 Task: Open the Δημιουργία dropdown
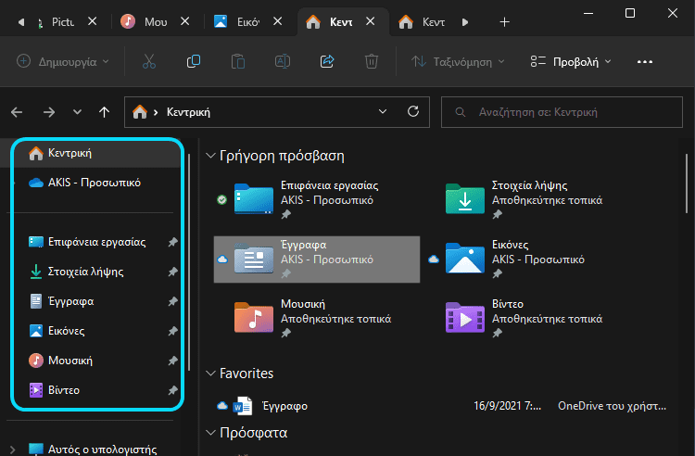[62, 61]
